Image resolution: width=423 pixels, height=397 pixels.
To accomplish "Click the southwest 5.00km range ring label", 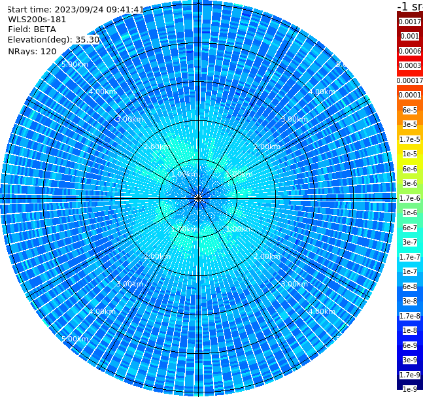I will (x=75, y=339).
